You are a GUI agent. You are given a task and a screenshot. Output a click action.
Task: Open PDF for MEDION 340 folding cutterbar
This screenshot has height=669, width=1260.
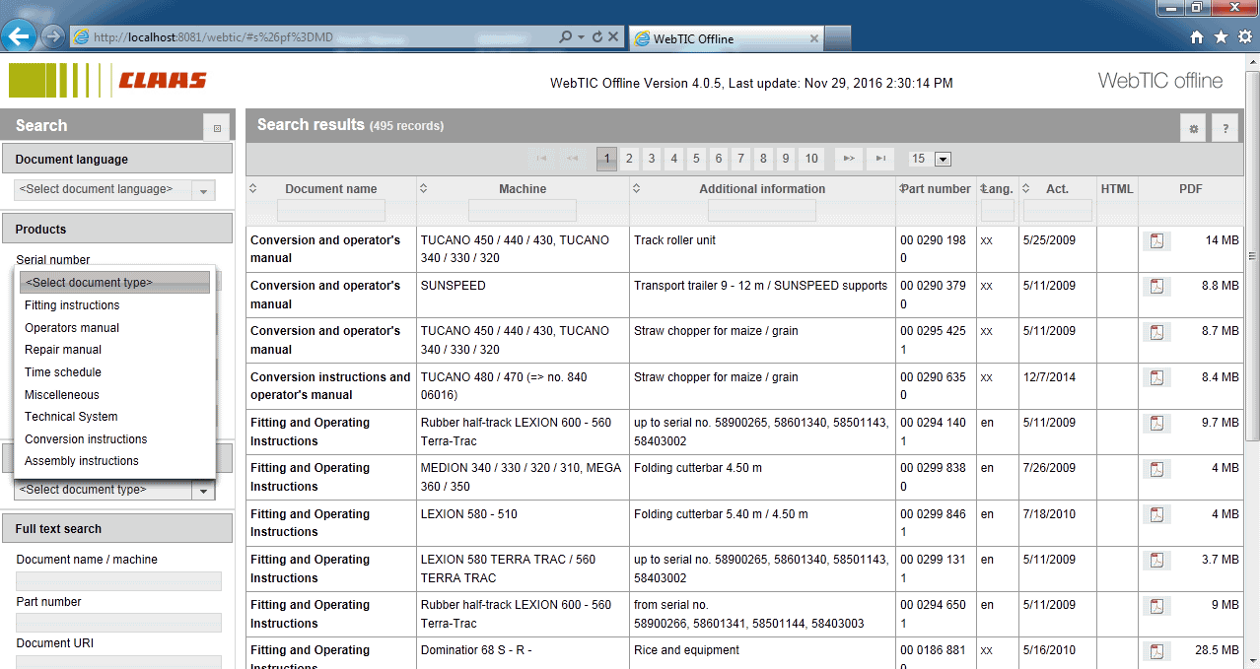click(x=1156, y=469)
